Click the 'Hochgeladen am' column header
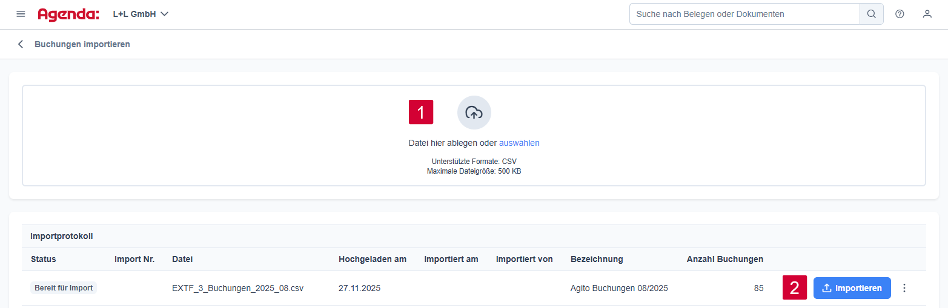This screenshot has width=948, height=308. [372, 259]
